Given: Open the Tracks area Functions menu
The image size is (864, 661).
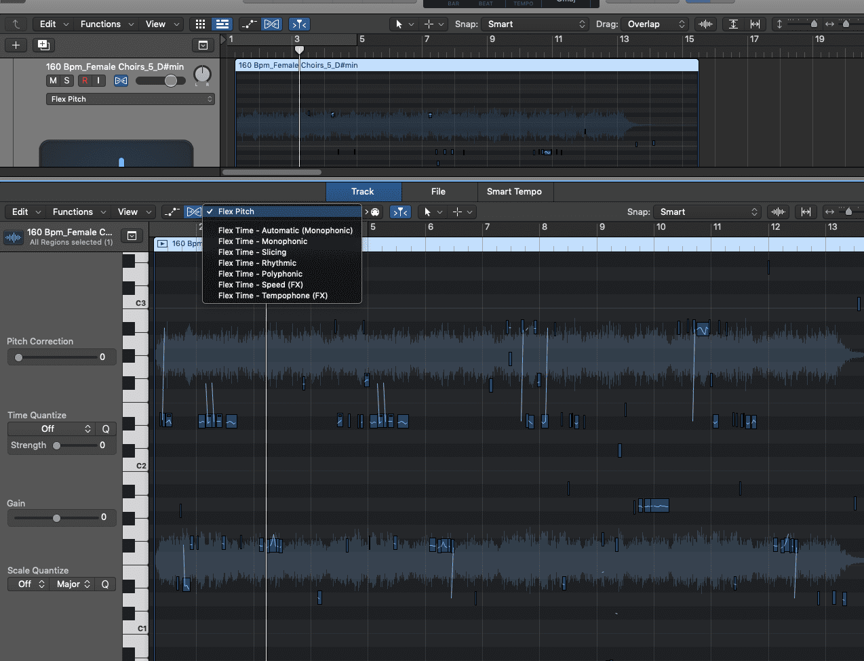Looking at the screenshot, I should point(107,24).
